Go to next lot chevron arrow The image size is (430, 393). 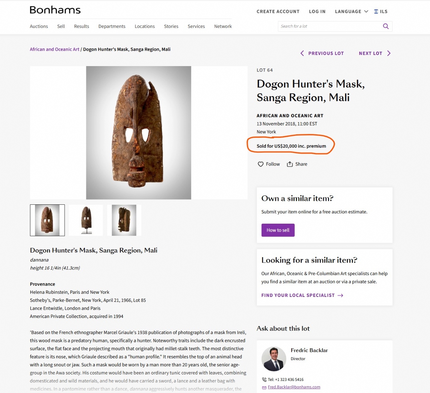pyautogui.click(x=389, y=53)
